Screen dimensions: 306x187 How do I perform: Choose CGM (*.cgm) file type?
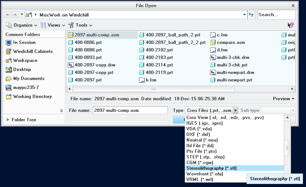click(234, 163)
